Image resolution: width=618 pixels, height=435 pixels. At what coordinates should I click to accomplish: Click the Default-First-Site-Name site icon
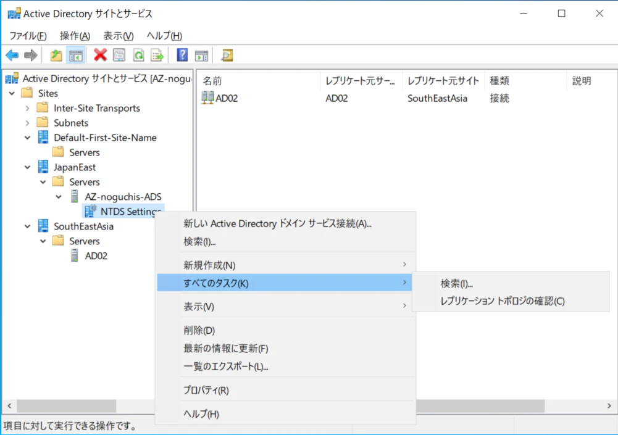tap(43, 137)
